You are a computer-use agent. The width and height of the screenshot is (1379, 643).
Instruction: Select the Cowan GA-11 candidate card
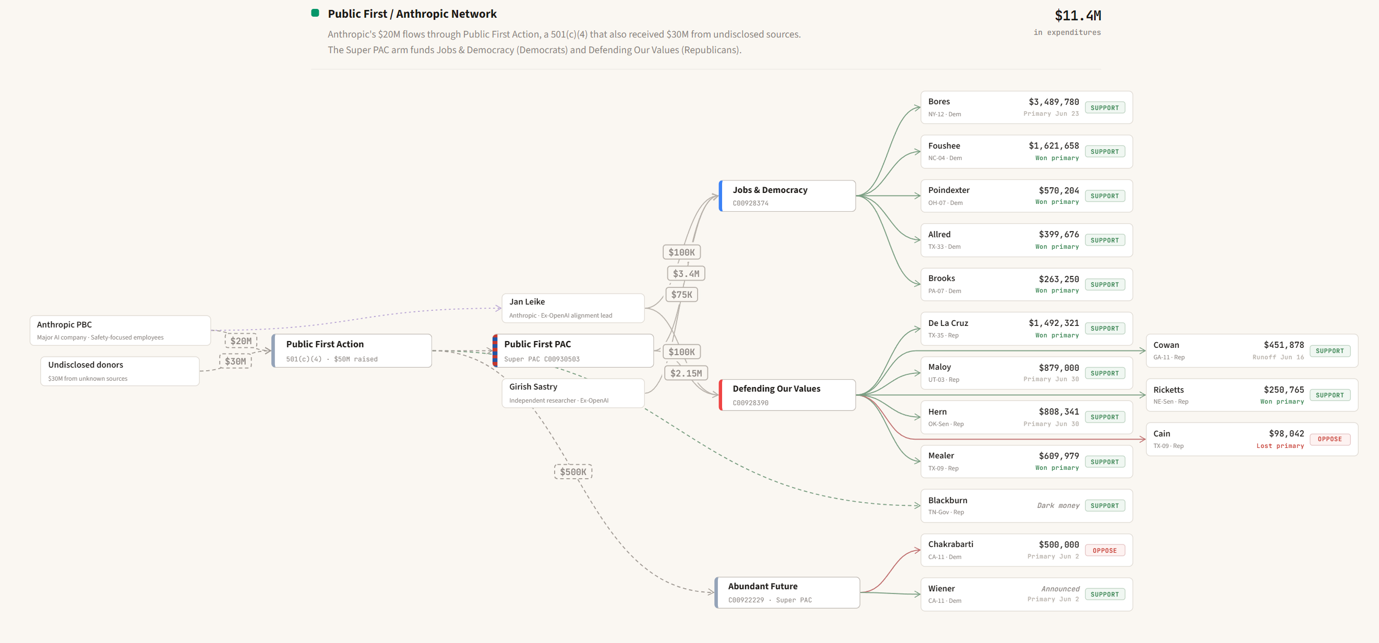(x=1252, y=351)
